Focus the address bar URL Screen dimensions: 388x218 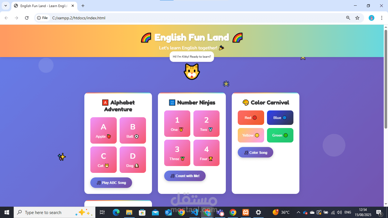(x=79, y=18)
